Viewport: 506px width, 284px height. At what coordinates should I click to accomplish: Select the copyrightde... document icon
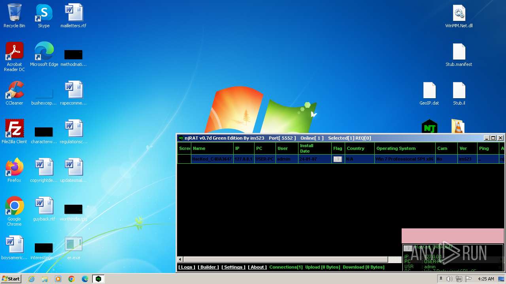(x=44, y=170)
